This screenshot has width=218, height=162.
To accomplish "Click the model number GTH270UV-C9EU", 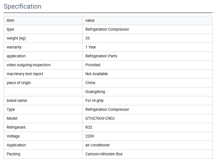I will [x=100, y=118].
